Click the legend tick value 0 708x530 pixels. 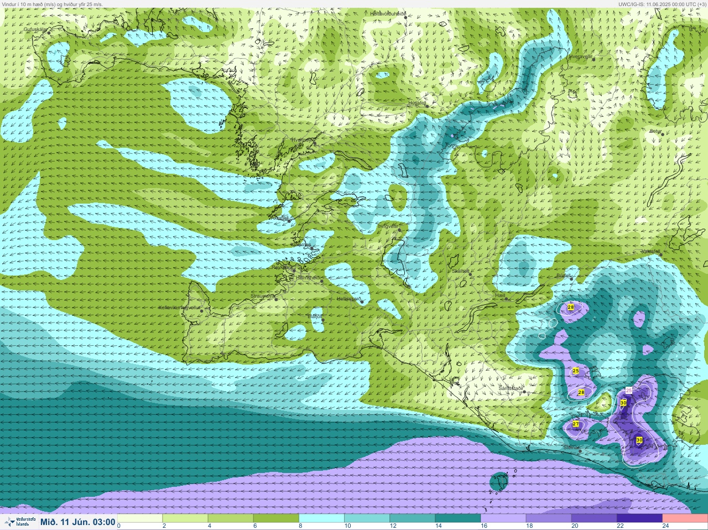pos(119,526)
